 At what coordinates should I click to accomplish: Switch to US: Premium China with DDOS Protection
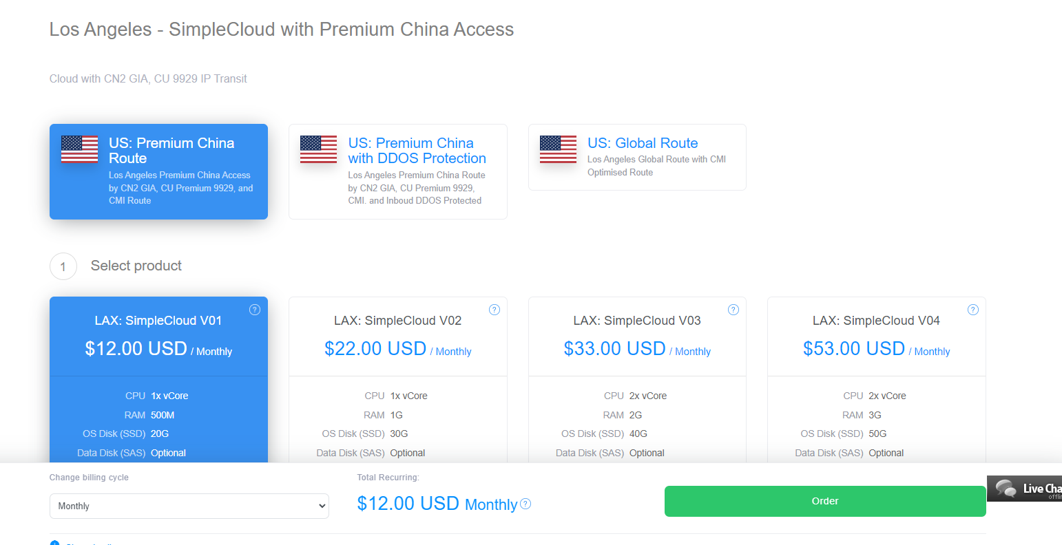[398, 171]
